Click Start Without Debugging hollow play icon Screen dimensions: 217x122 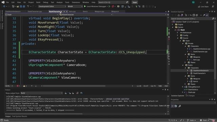[110, 6]
